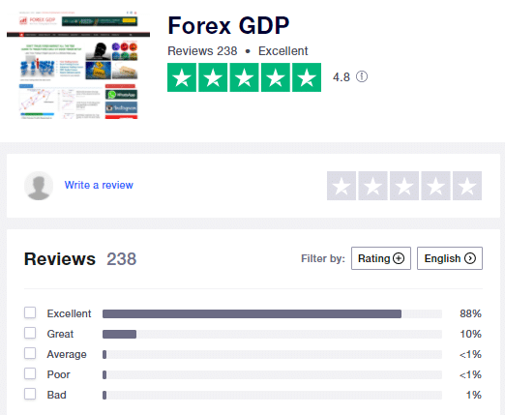The width and height of the screenshot is (505, 415).
Task: Click the Forex GDP company title
Action: coord(228,25)
